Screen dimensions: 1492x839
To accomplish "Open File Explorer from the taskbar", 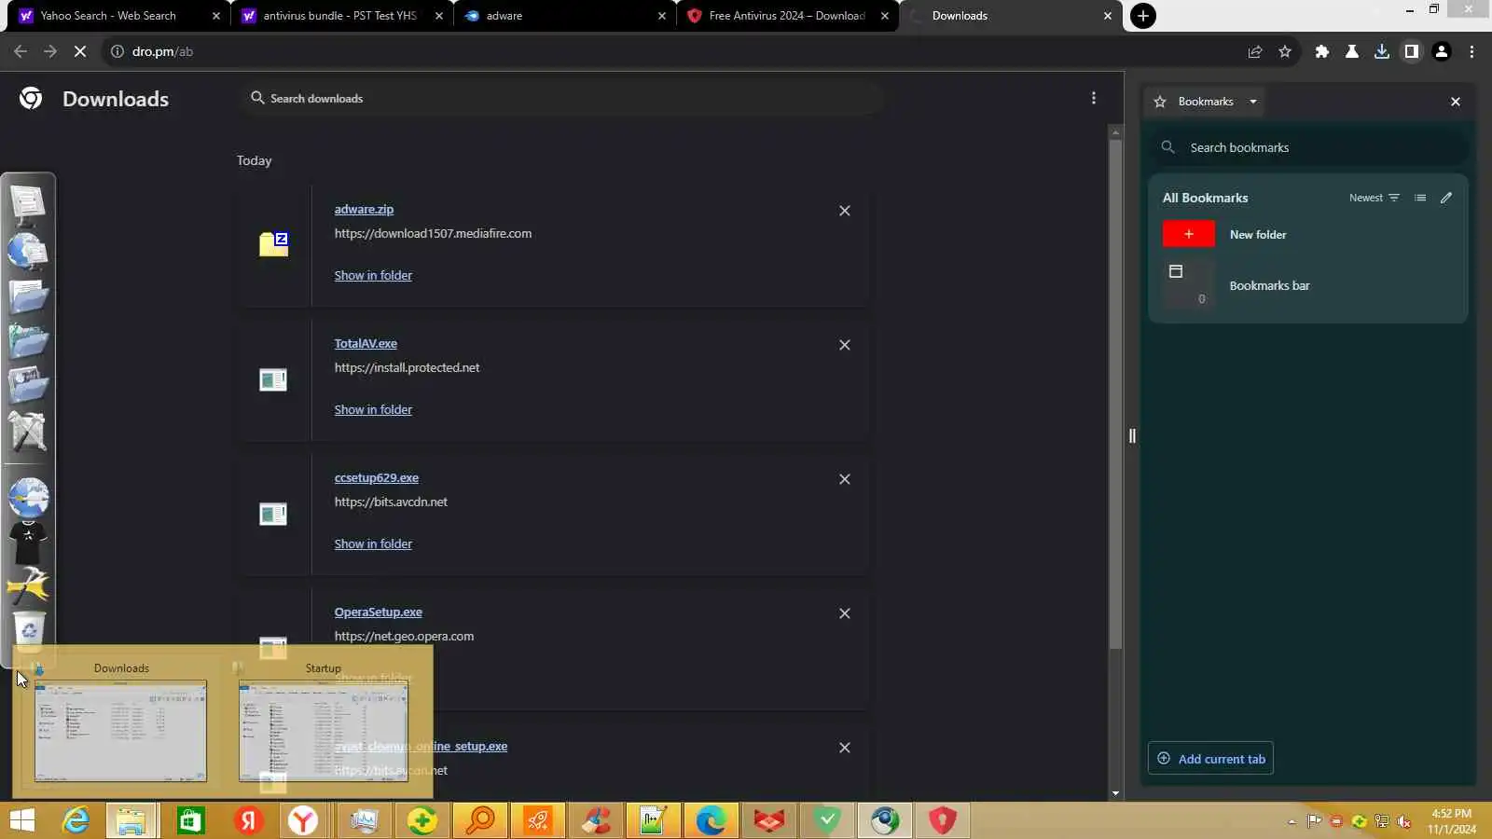I will pyautogui.click(x=131, y=820).
